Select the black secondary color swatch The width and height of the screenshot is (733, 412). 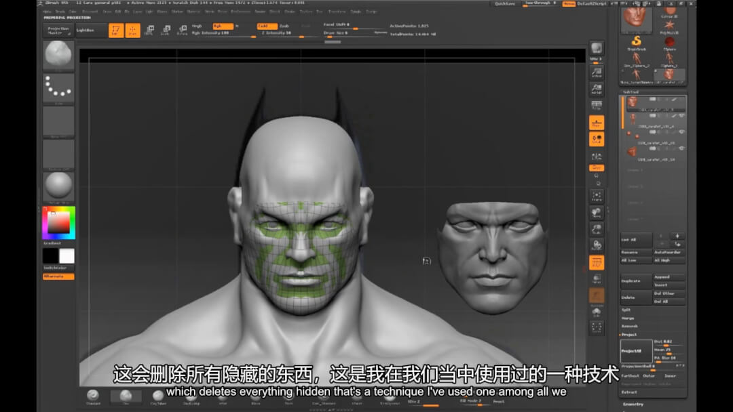(x=50, y=255)
